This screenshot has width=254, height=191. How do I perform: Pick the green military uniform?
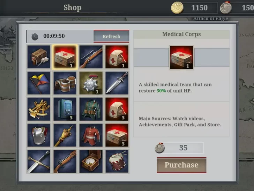click(91, 109)
